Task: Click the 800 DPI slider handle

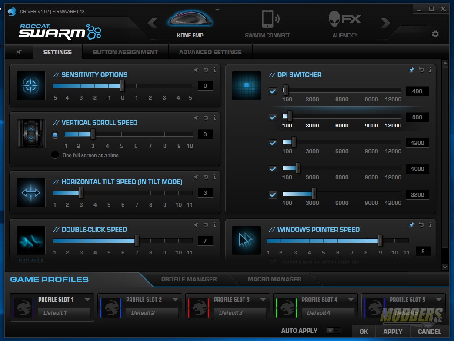Action: click(290, 117)
